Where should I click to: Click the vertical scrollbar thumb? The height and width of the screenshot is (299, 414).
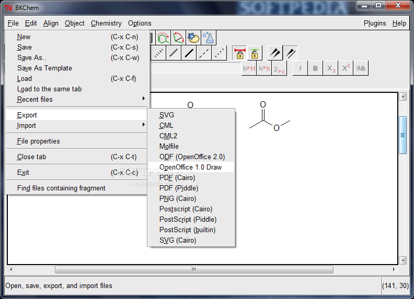pyautogui.click(x=402, y=135)
